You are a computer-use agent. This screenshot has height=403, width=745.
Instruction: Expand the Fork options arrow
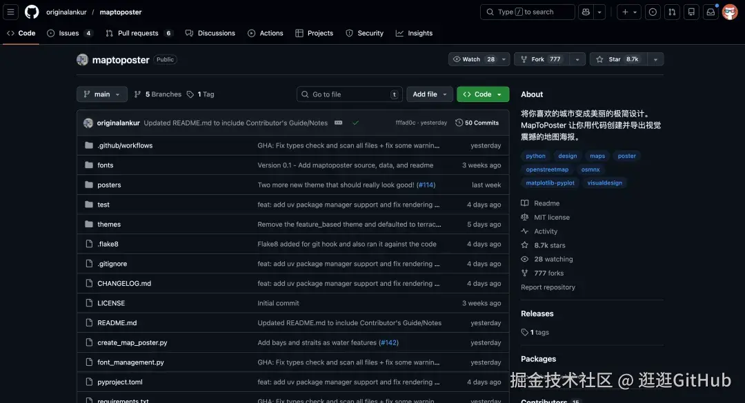577,59
